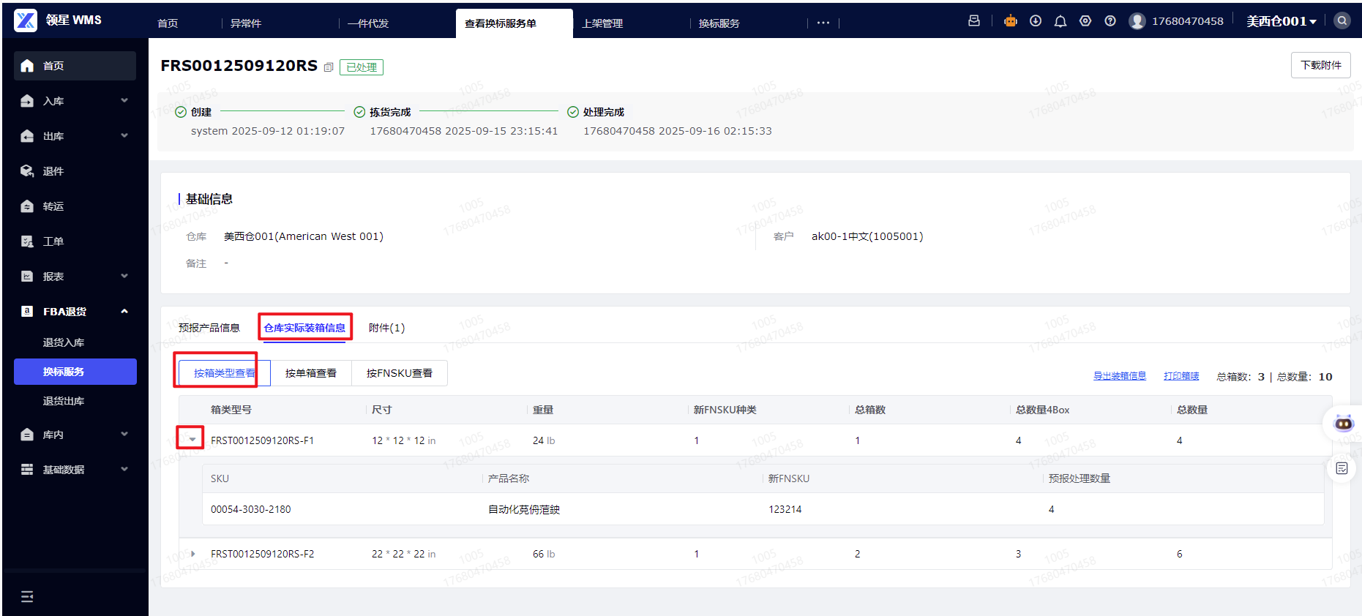Viewport: 1362px width, 616px height.
Task: Expand the 基础数据 sidebar menu chevron
Action: pyautogui.click(x=124, y=469)
